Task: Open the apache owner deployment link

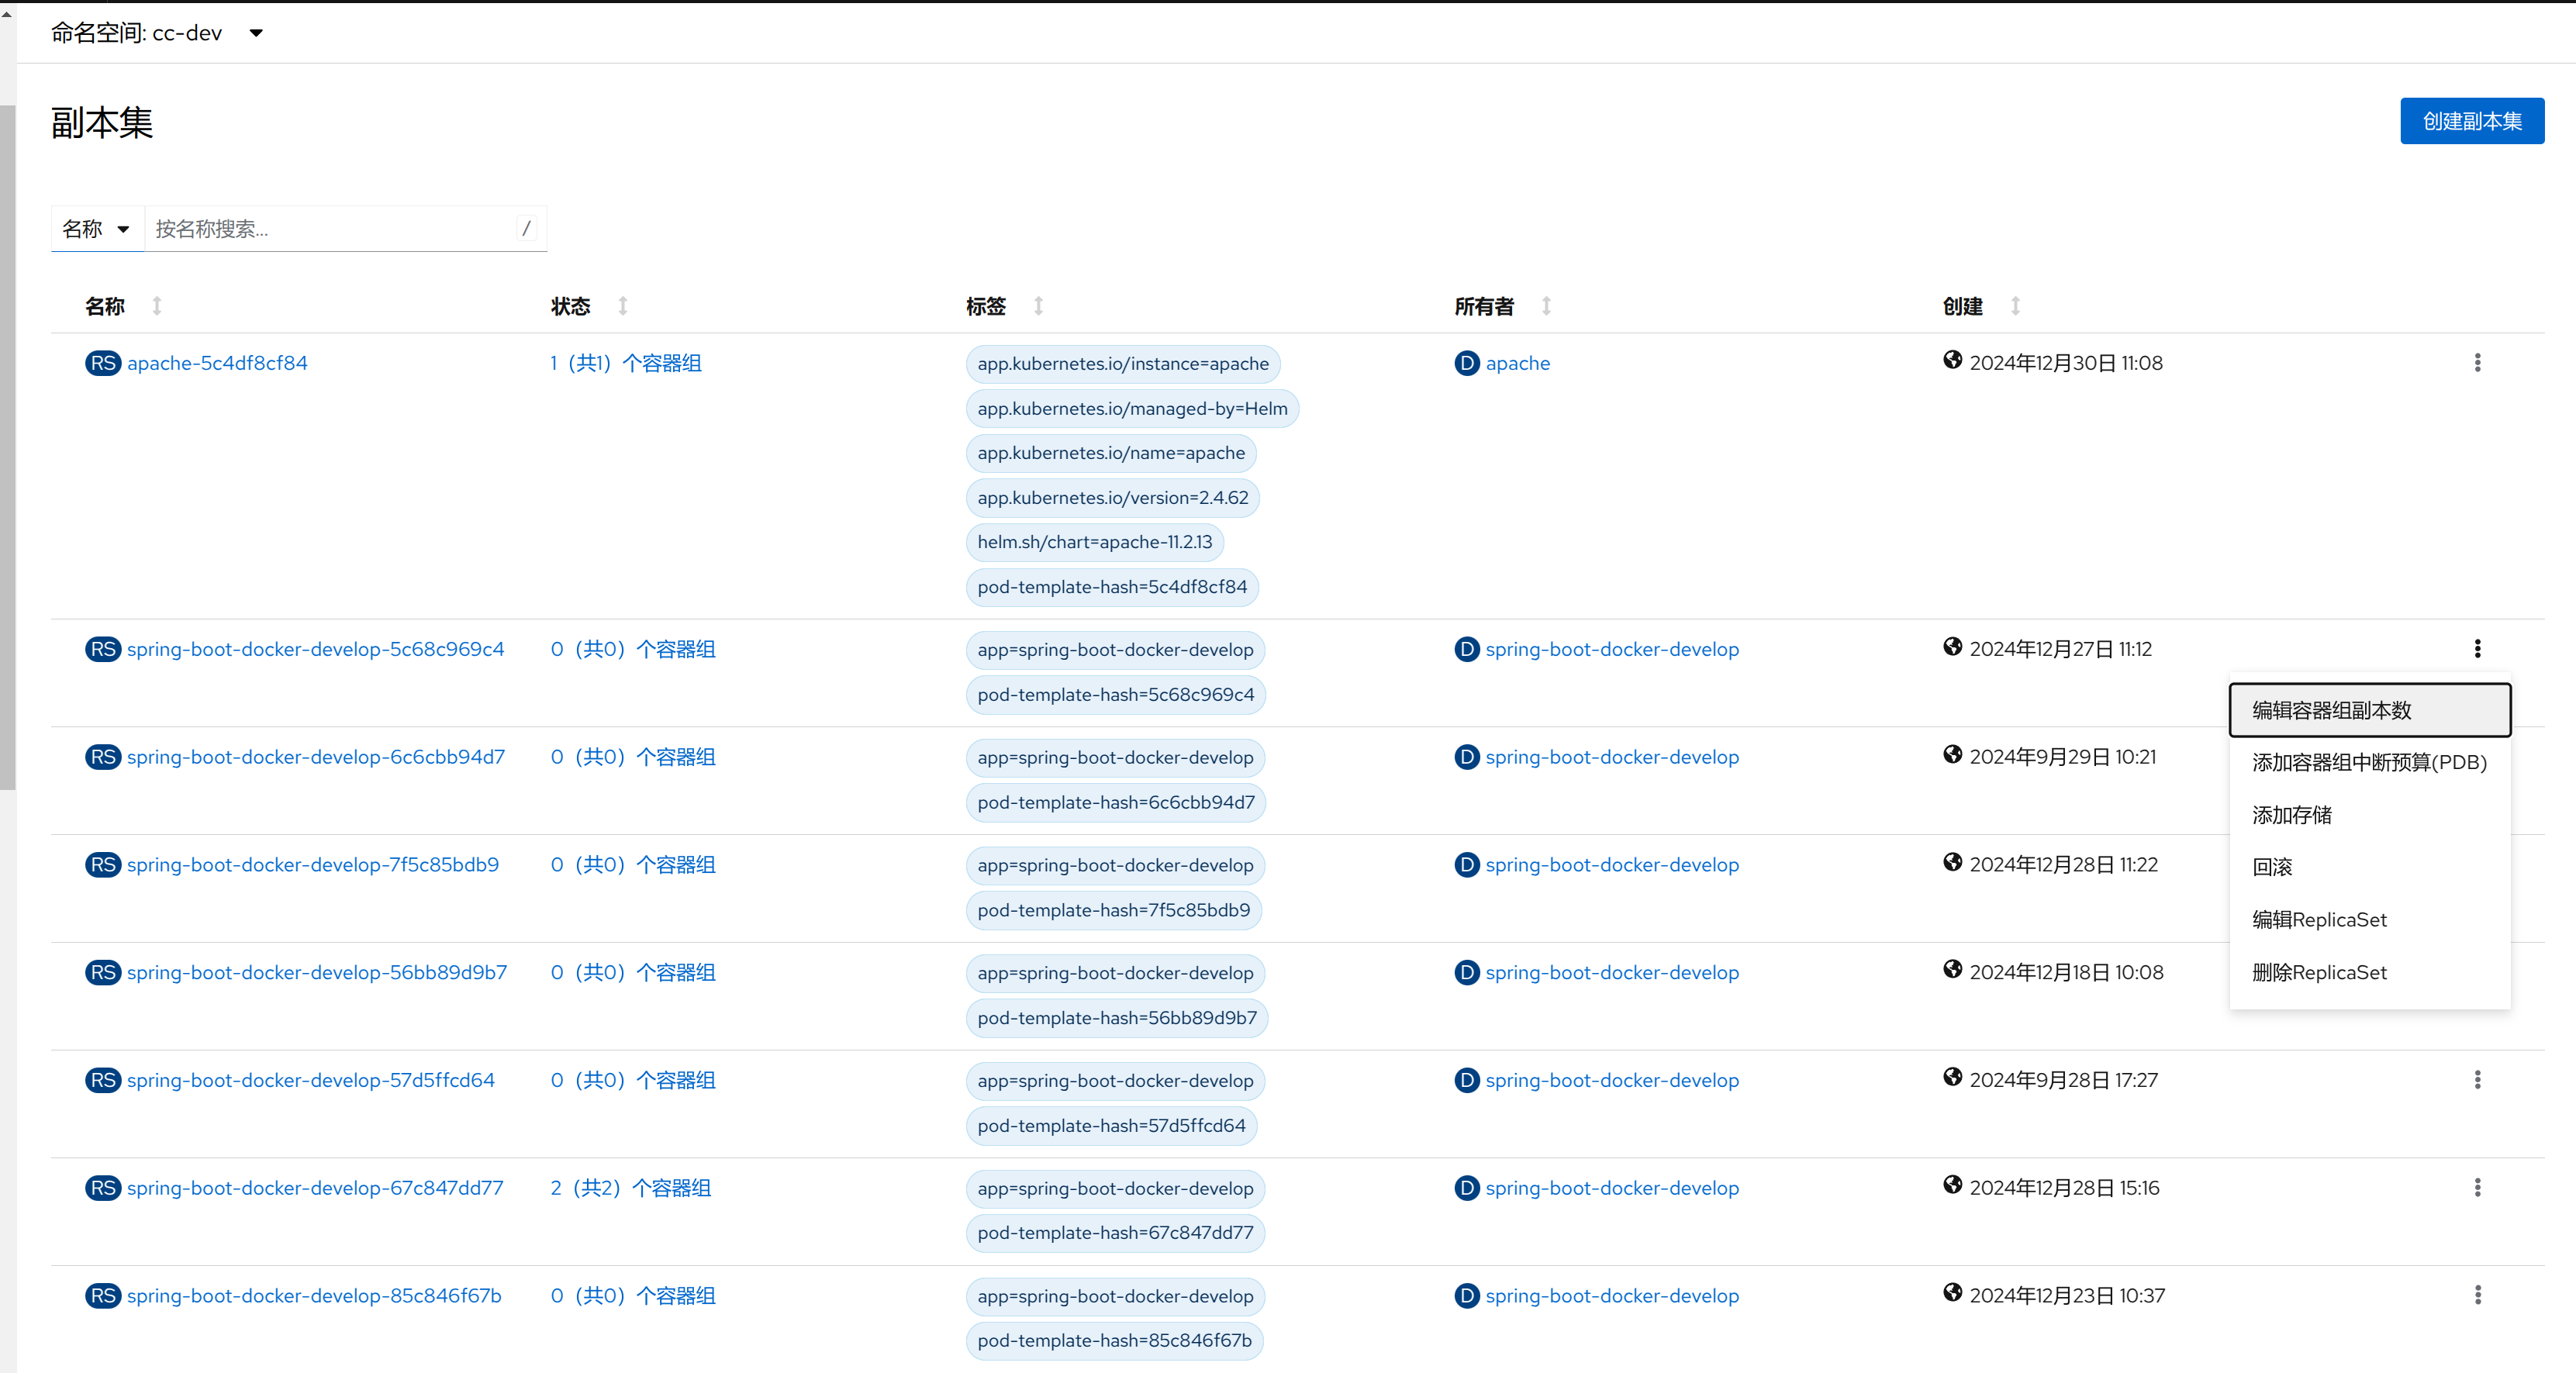Action: pyautogui.click(x=1517, y=363)
